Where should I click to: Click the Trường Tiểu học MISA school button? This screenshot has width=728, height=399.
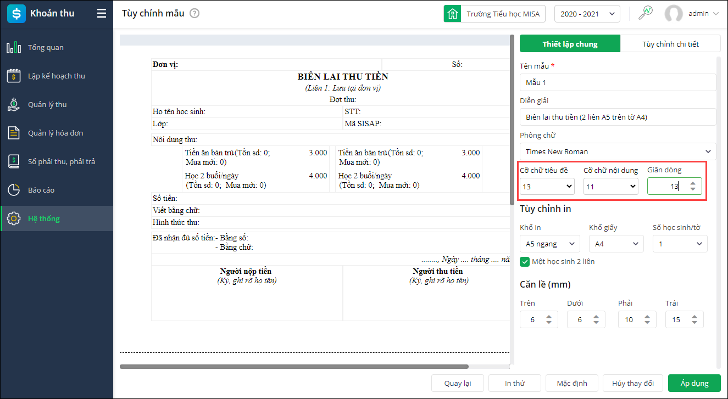[494, 14]
